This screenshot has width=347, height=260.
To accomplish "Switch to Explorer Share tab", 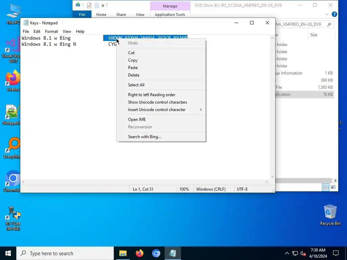I will tap(121, 14).
